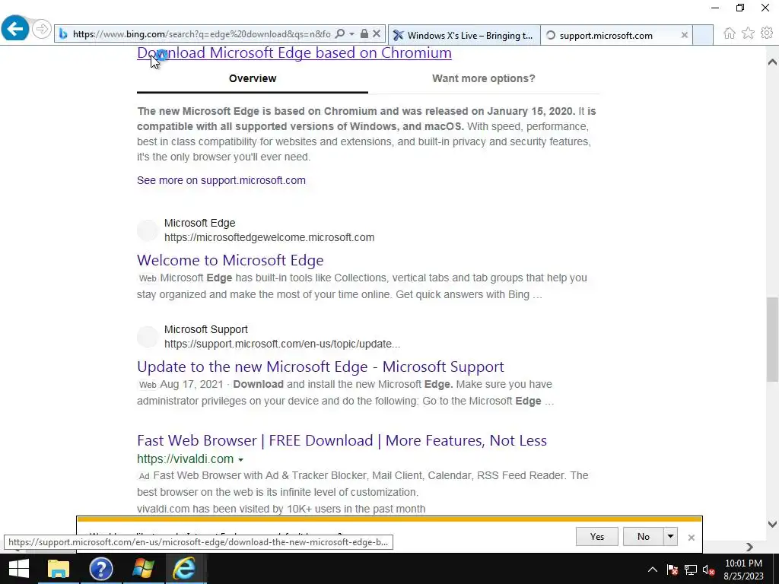Click the security lock icon in address bar
The width and height of the screenshot is (779, 584).
(x=364, y=33)
